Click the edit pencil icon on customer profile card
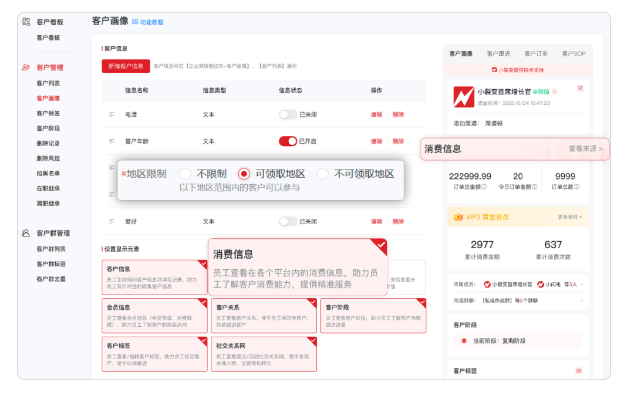This screenshot has width=634, height=403. [x=580, y=88]
